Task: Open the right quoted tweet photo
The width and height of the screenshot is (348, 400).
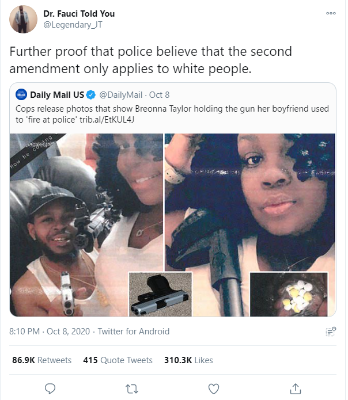Action: pos(250,225)
